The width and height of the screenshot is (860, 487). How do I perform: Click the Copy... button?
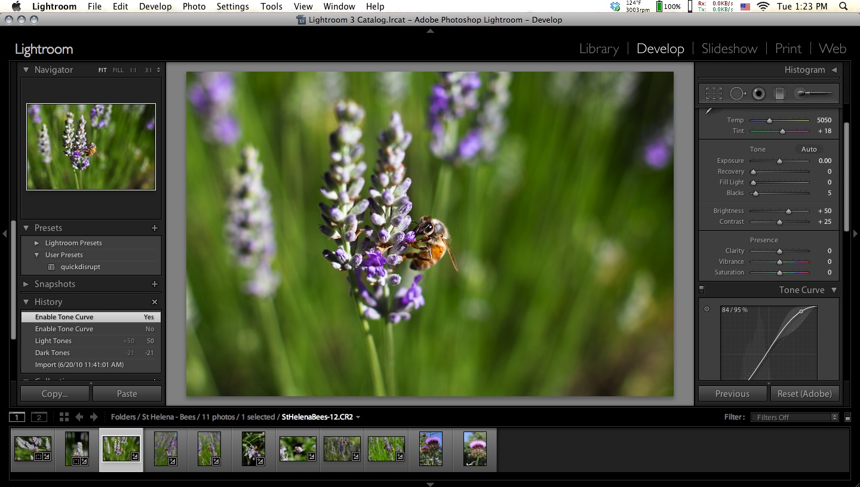click(x=55, y=394)
